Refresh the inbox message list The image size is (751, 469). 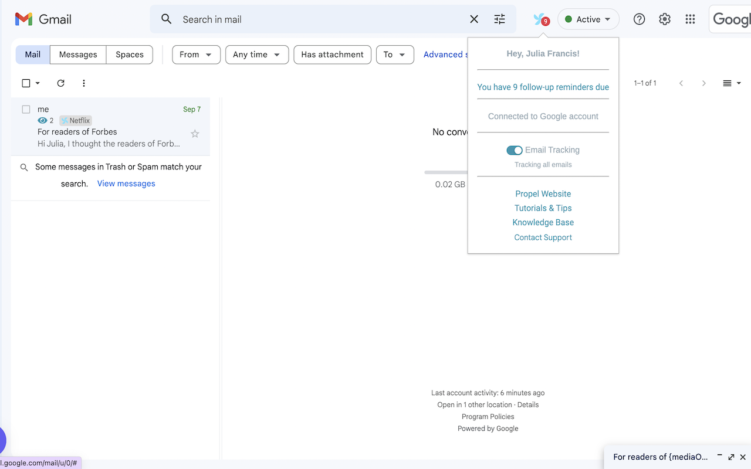(60, 83)
